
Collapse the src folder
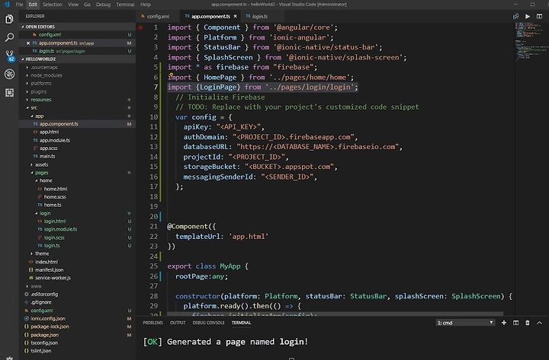(34, 107)
